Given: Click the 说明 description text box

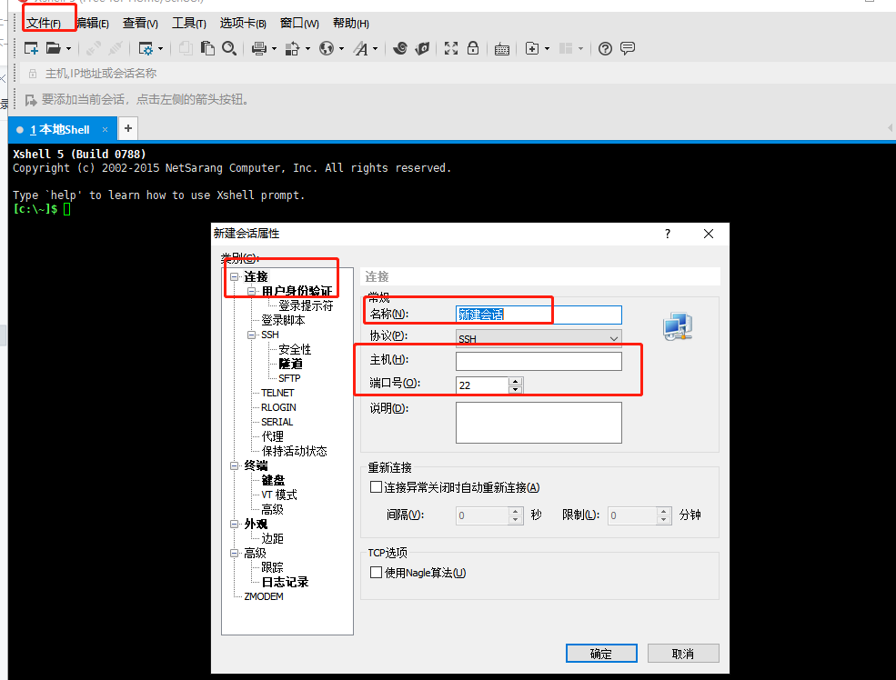Looking at the screenshot, I should pos(539,423).
